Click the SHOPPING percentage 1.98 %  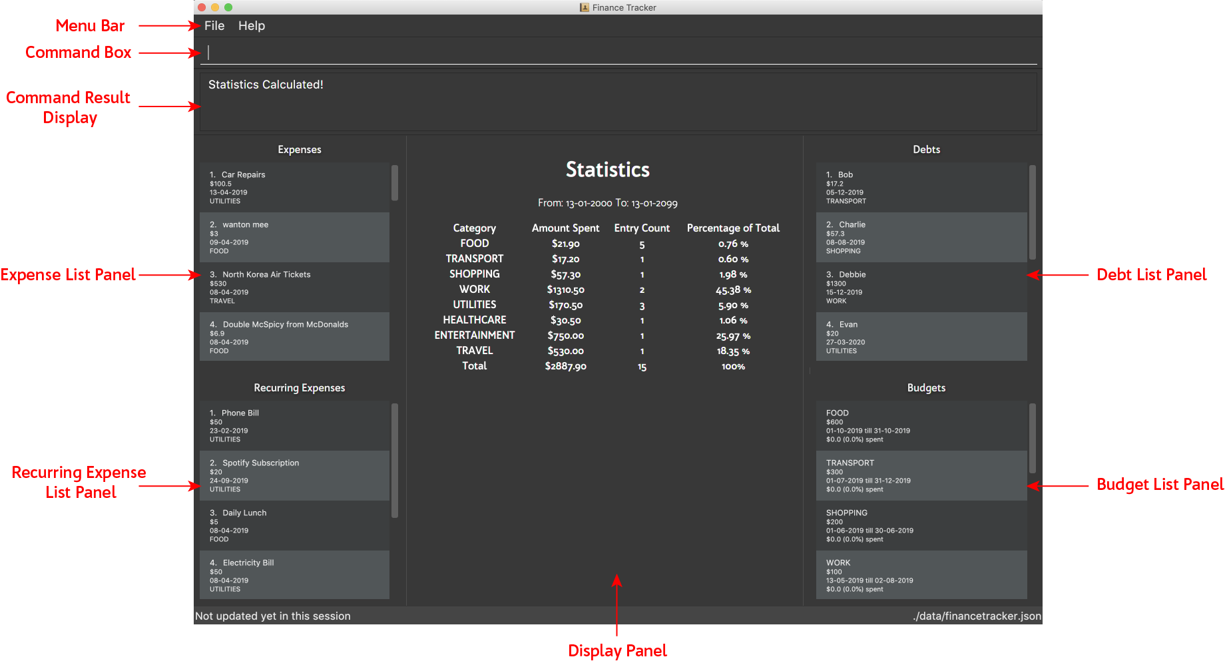coord(733,274)
